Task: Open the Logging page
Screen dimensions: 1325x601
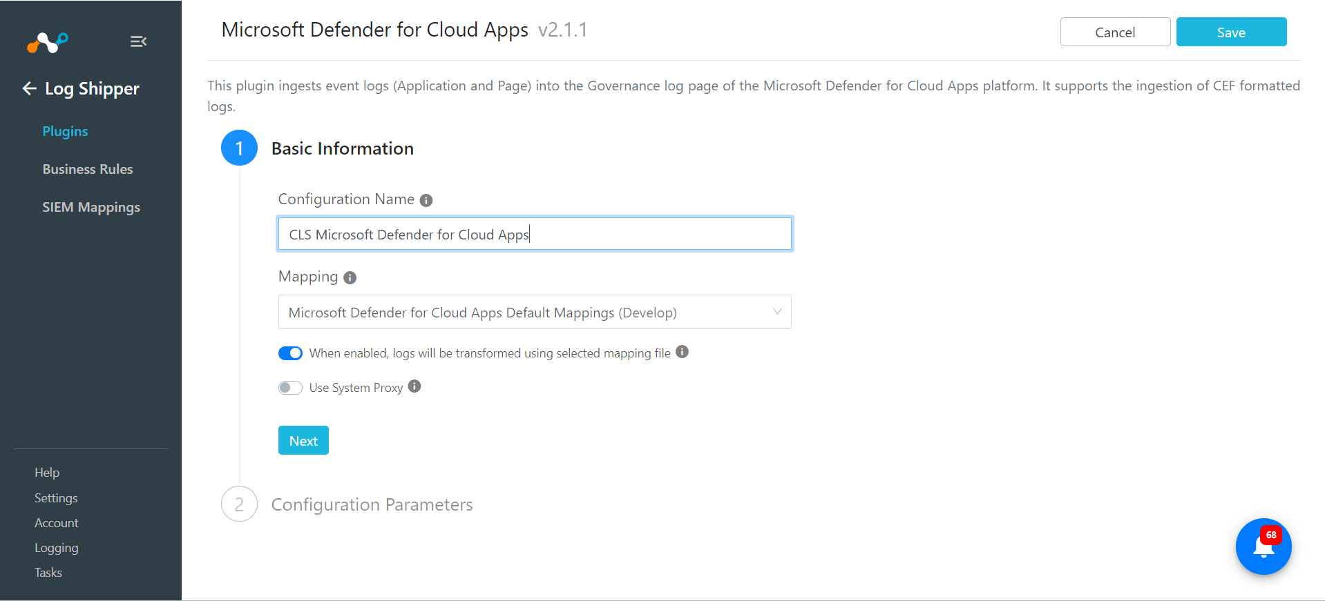Action: click(x=57, y=548)
